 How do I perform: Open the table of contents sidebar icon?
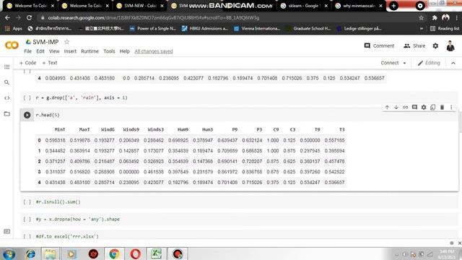point(6,67)
